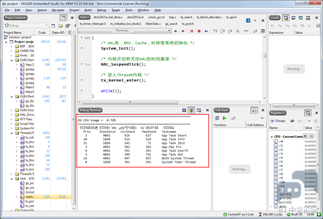
Task: Click the red X icon in CPU group
Action: coord(312,136)
